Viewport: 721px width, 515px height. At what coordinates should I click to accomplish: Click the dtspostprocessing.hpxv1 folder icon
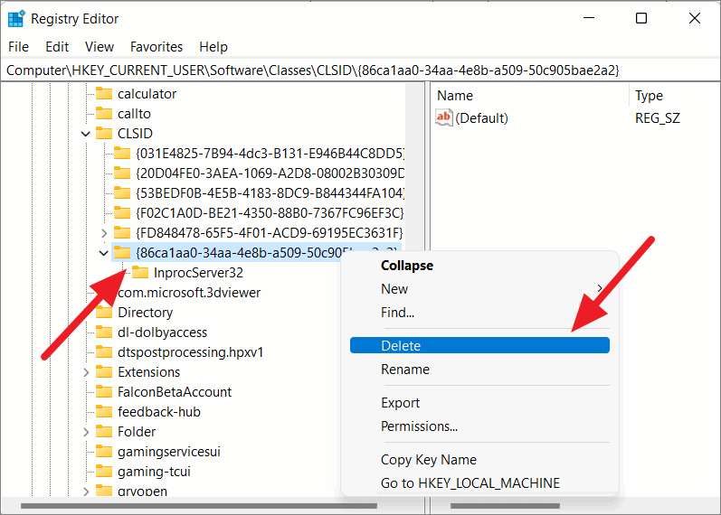click(x=104, y=352)
